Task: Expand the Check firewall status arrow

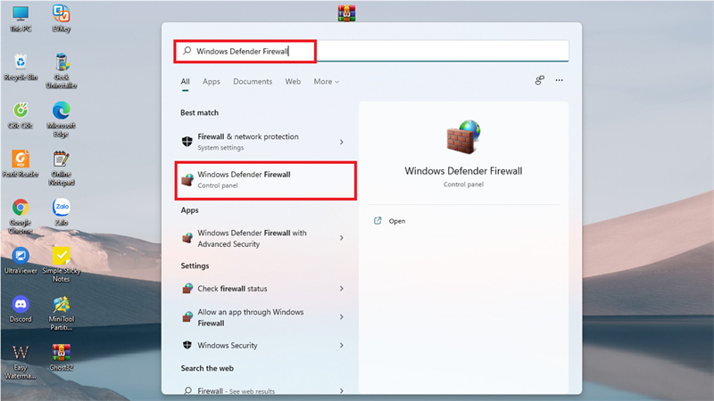Action: pyautogui.click(x=342, y=289)
